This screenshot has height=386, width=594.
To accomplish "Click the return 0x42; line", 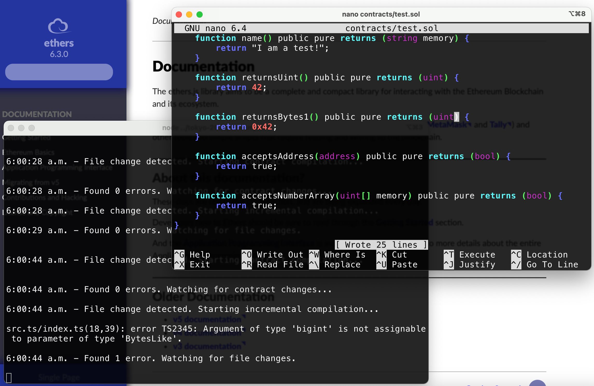I will [x=246, y=127].
